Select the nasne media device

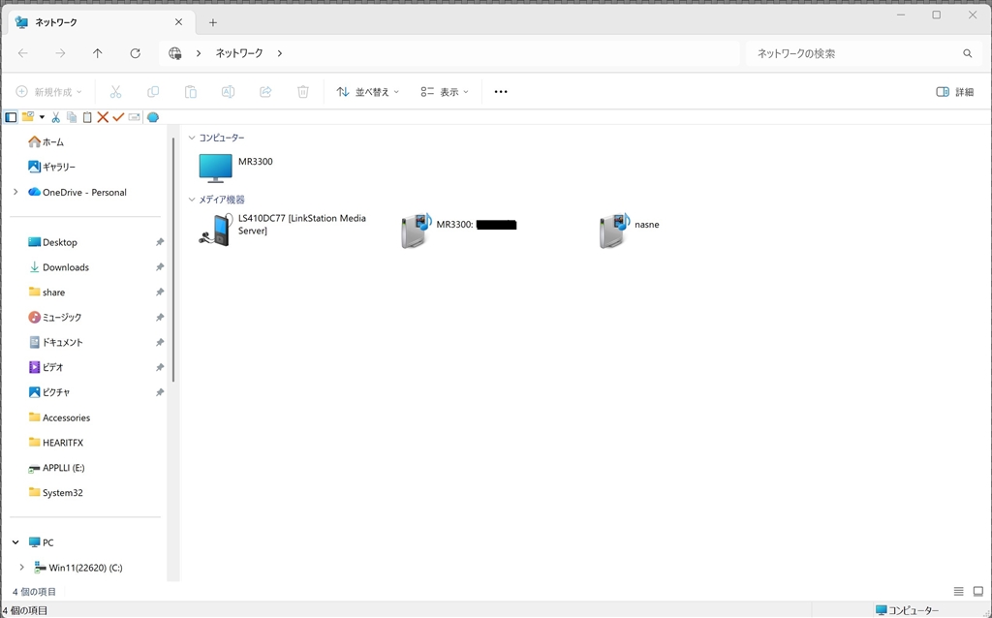coord(629,231)
